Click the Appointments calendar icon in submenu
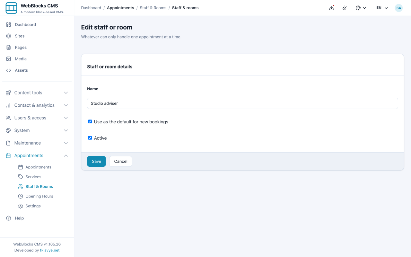 click(x=21, y=167)
